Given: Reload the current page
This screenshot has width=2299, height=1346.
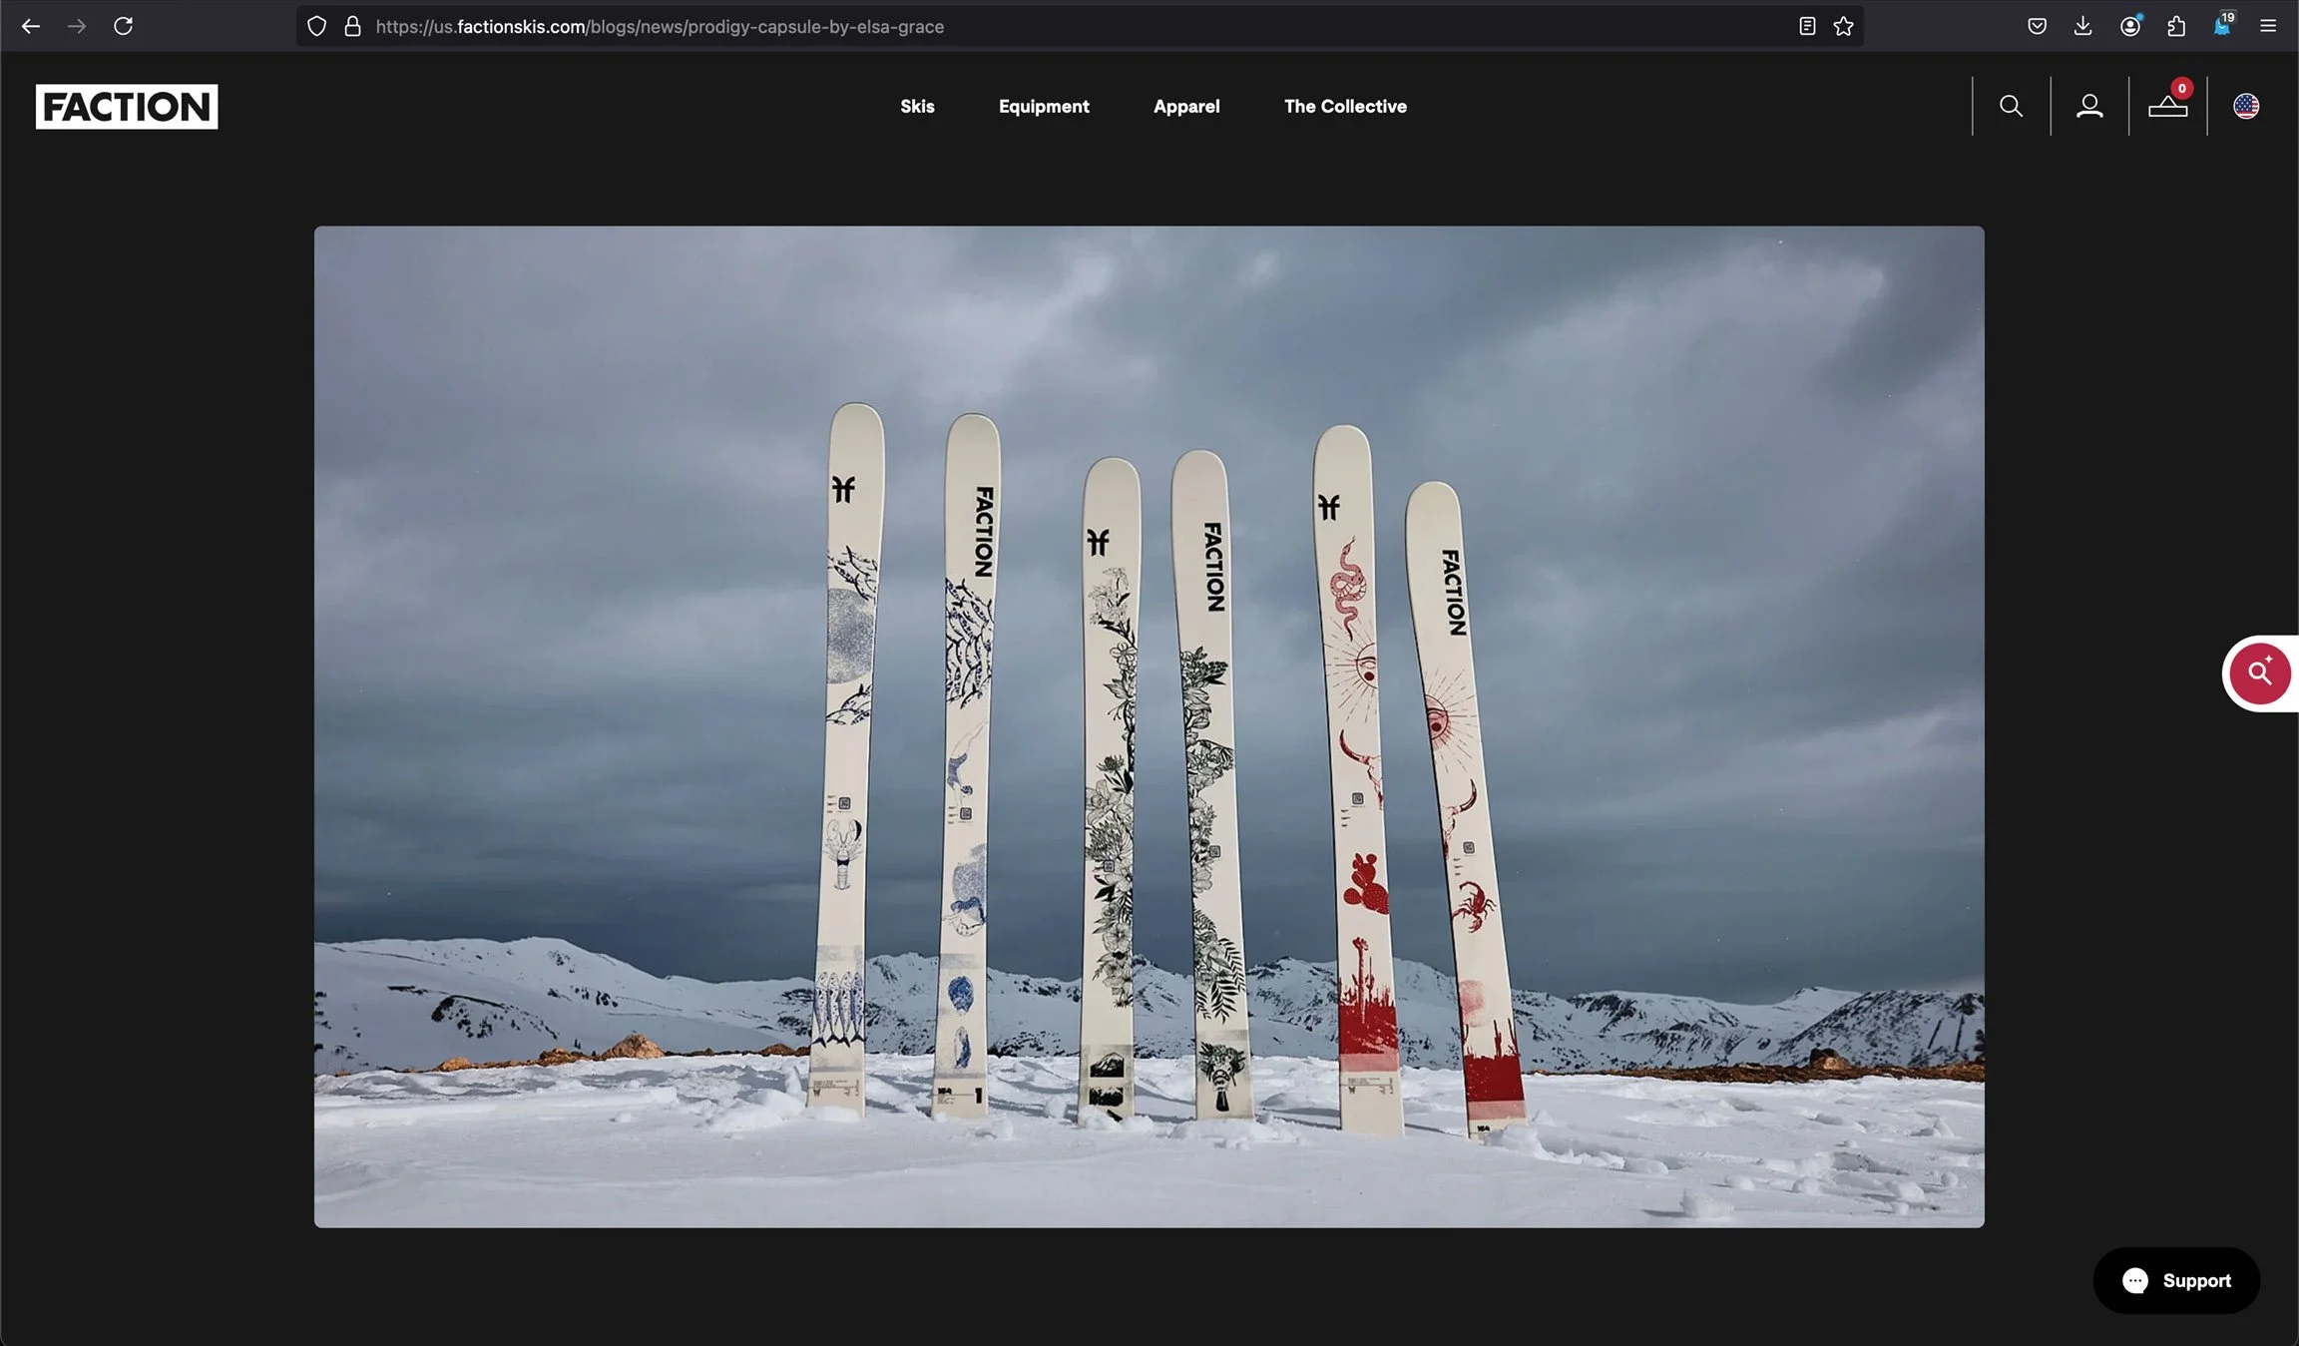Looking at the screenshot, I should tap(123, 26).
